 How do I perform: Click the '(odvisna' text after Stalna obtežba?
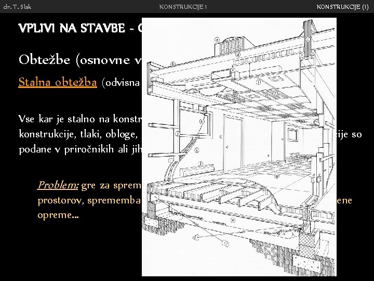(121, 83)
